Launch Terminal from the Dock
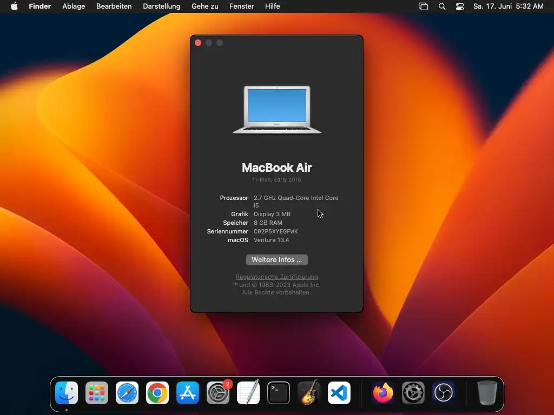 point(279,393)
